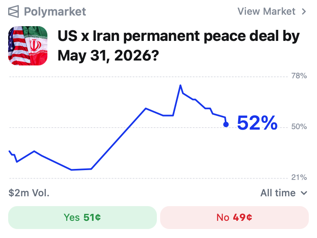Buy Yes at 51¢
This screenshot has height=238, width=317.
(83, 218)
